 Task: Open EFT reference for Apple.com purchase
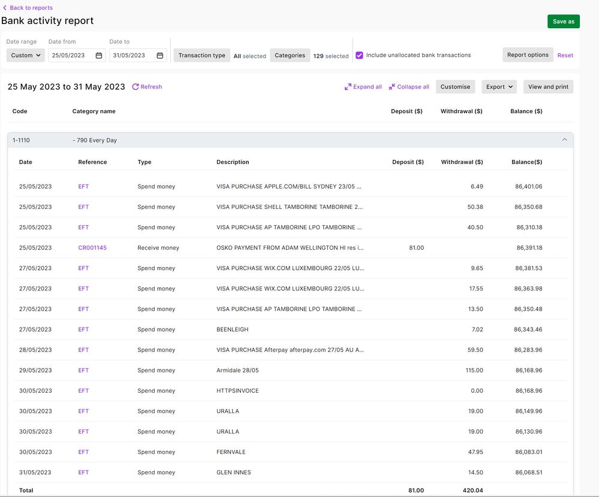83,187
